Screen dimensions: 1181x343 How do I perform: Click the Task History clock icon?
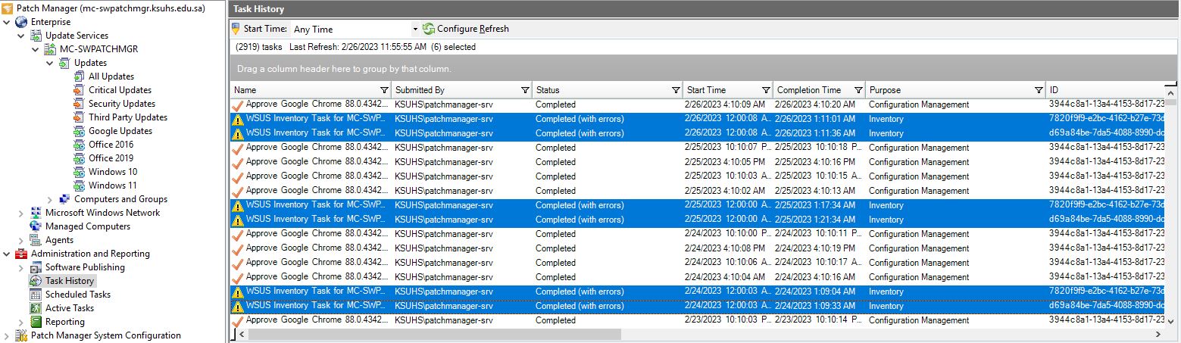[36, 281]
